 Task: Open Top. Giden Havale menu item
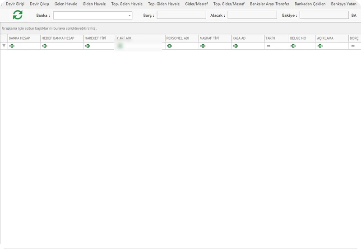[x=164, y=4]
